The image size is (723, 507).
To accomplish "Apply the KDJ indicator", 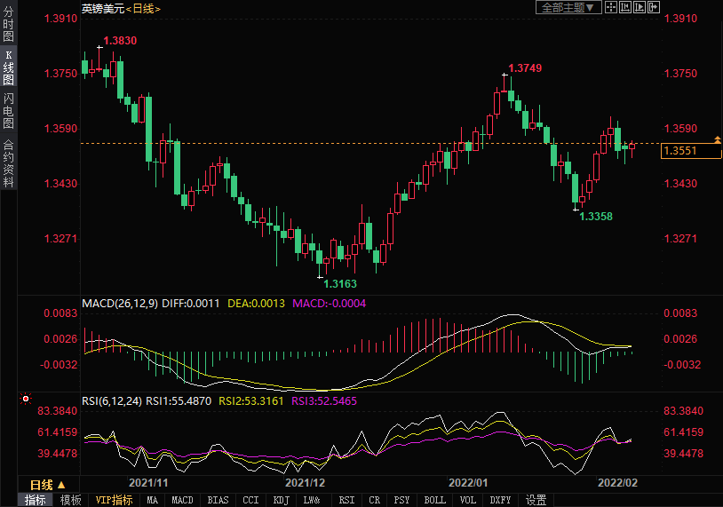I will (x=281, y=500).
